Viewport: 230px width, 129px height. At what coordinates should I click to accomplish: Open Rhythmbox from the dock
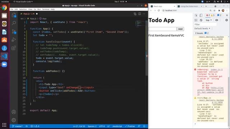[4, 24]
